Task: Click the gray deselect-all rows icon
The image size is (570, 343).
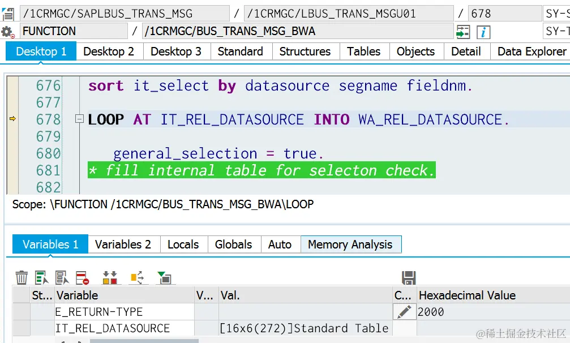Action: click(x=62, y=277)
